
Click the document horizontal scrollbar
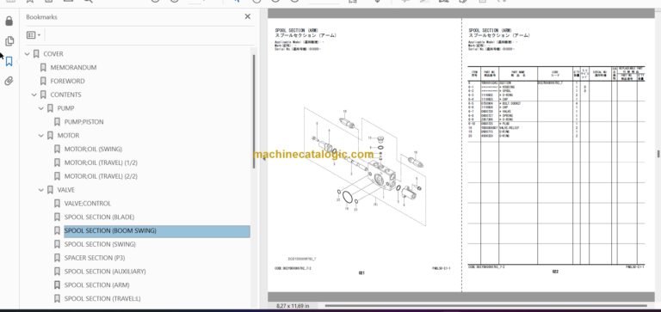pos(486,306)
